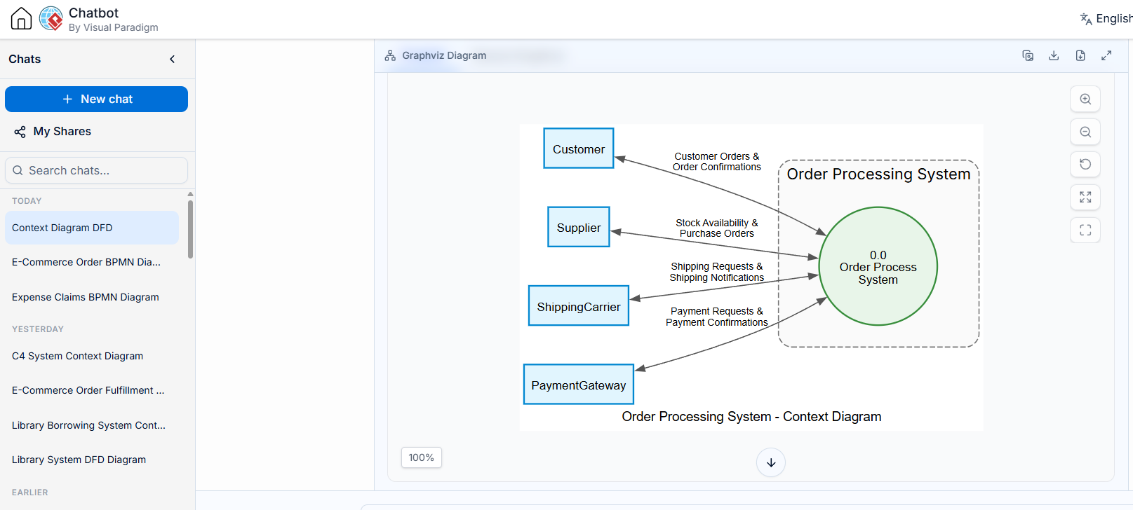Collapse the Chats sidebar panel
This screenshot has width=1133, height=510.
[173, 60]
